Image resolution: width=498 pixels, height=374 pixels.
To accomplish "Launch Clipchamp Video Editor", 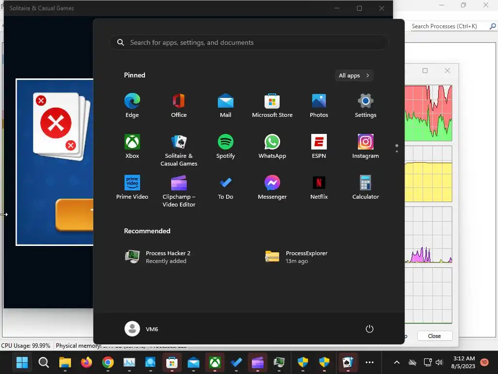I will [179, 191].
